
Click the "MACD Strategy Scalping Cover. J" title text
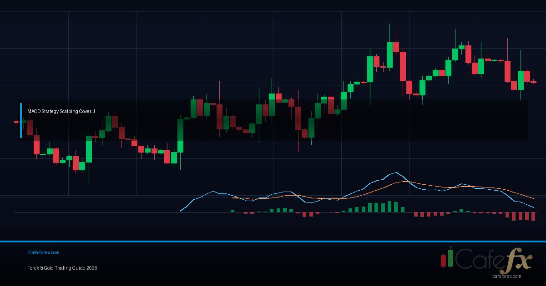[x=61, y=111]
